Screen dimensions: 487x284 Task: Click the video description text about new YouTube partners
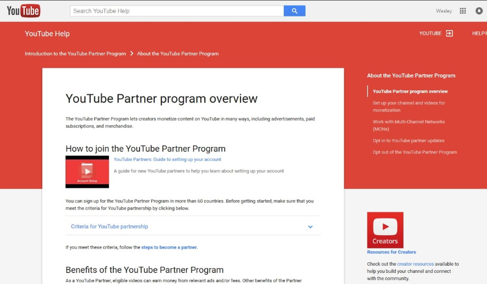pyautogui.click(x=199, y=171)
